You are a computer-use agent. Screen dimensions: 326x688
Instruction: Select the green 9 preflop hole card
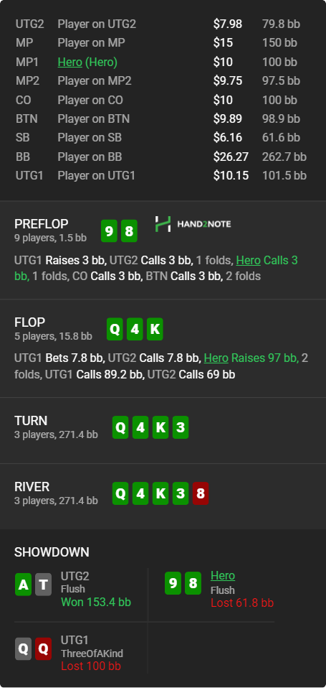109,231
